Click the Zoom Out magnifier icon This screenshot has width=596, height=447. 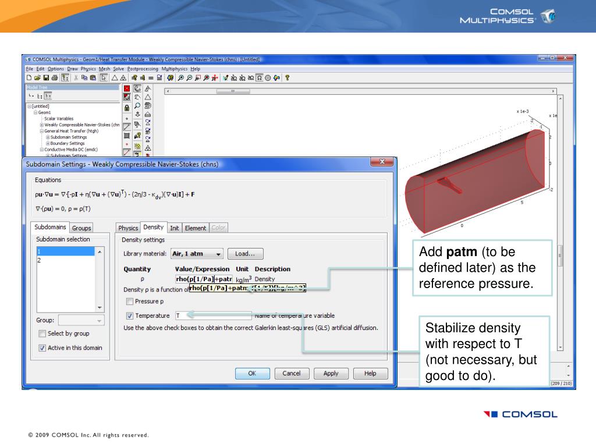(x=189, y=78)
